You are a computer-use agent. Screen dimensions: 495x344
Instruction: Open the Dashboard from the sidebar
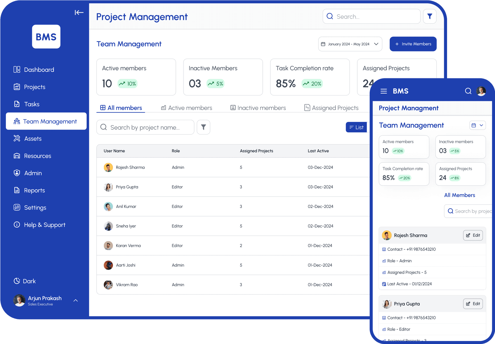tap(39, 69)
